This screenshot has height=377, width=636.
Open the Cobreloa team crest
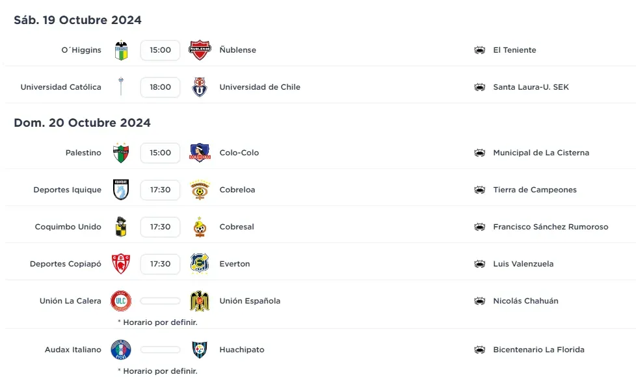(200, 190)
